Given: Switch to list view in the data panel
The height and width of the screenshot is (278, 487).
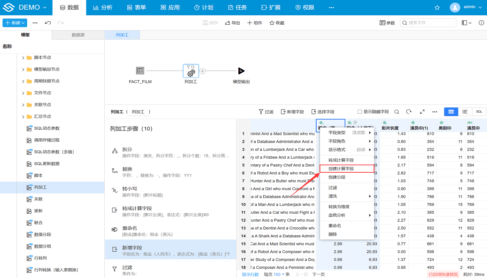Looking at the screenshot, I should click(x=465, y=112).
